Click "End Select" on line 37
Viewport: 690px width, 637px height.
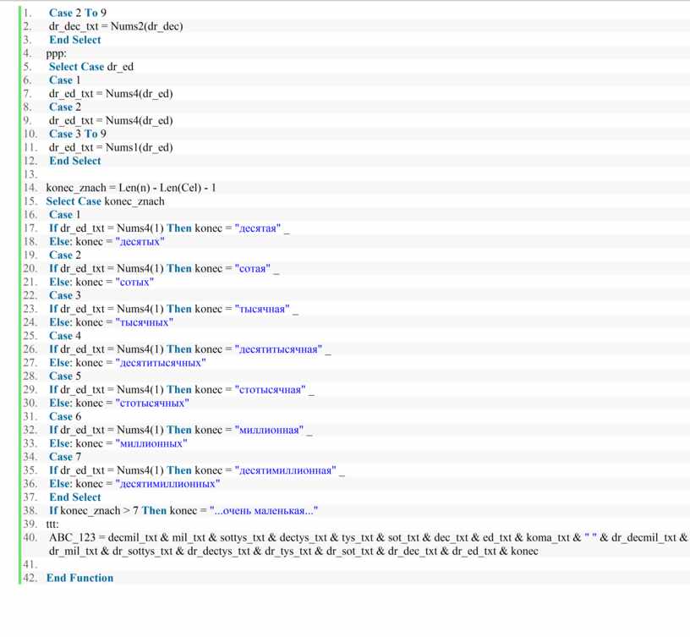[x=74, y=497]
